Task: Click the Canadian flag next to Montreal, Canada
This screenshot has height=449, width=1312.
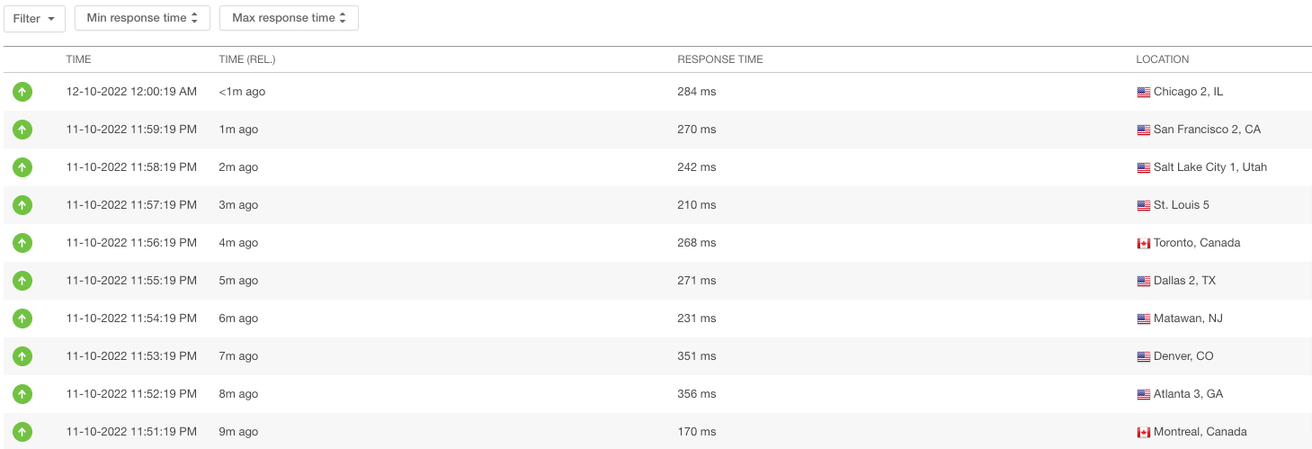Action: point(1144,433)
